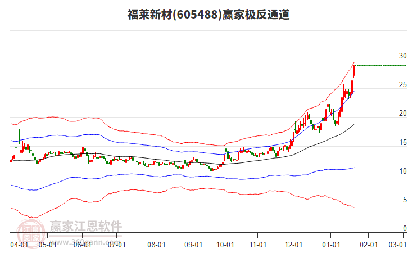This screenshot has height=253, width=408.
Task: Select the 11-01 date label
Action: pyautogui.click(x=258, y=245)
